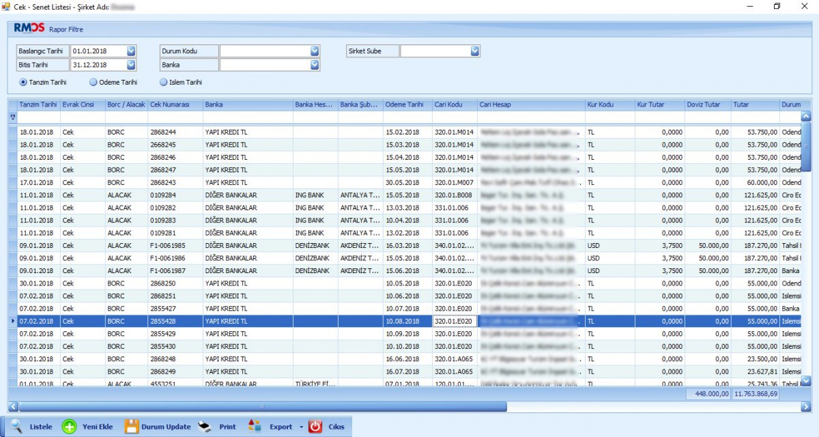The height and width of the screenshot is (437, 819).
Task: Click the Print printer icon
Action: pos(205,427)
